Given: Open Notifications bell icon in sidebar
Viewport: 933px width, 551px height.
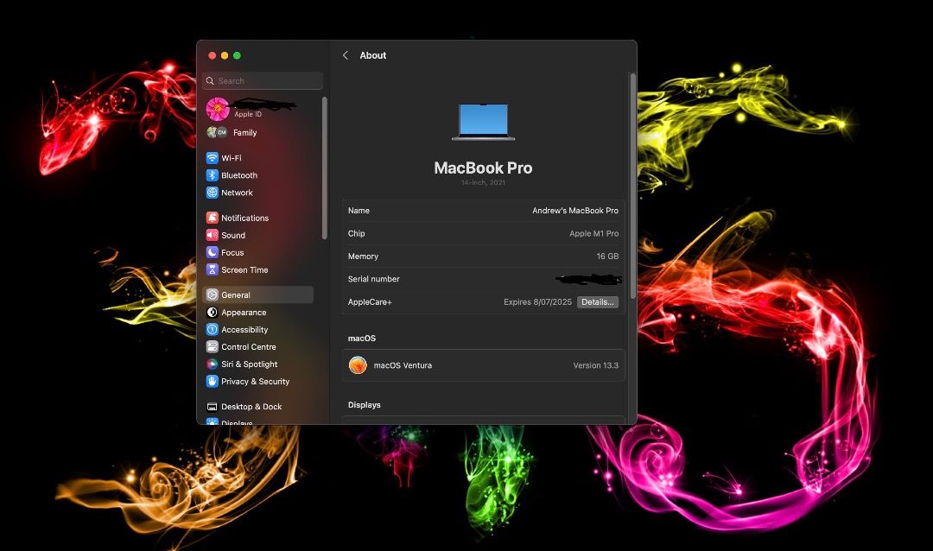Looking at the screenshot, I should tap(213, 218).
